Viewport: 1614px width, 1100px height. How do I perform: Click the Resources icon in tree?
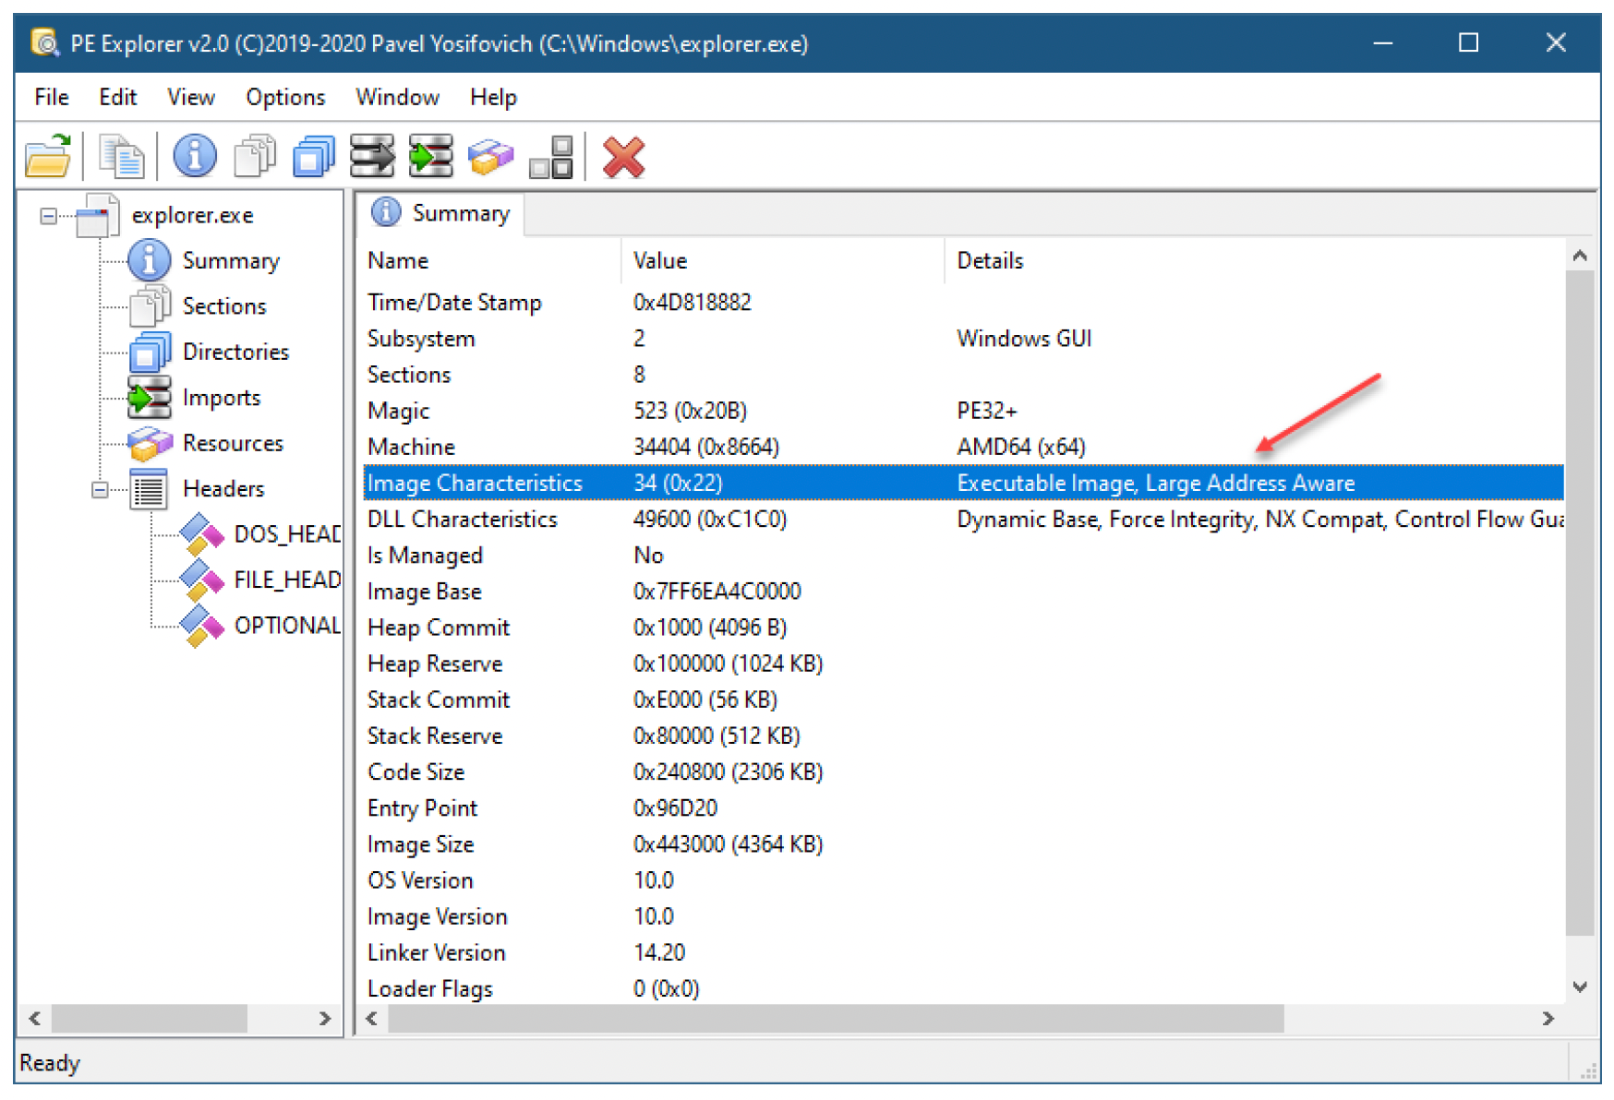tap(149, 443)
